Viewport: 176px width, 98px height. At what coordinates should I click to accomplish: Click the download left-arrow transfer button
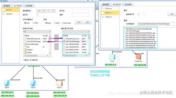coord(56,46)
